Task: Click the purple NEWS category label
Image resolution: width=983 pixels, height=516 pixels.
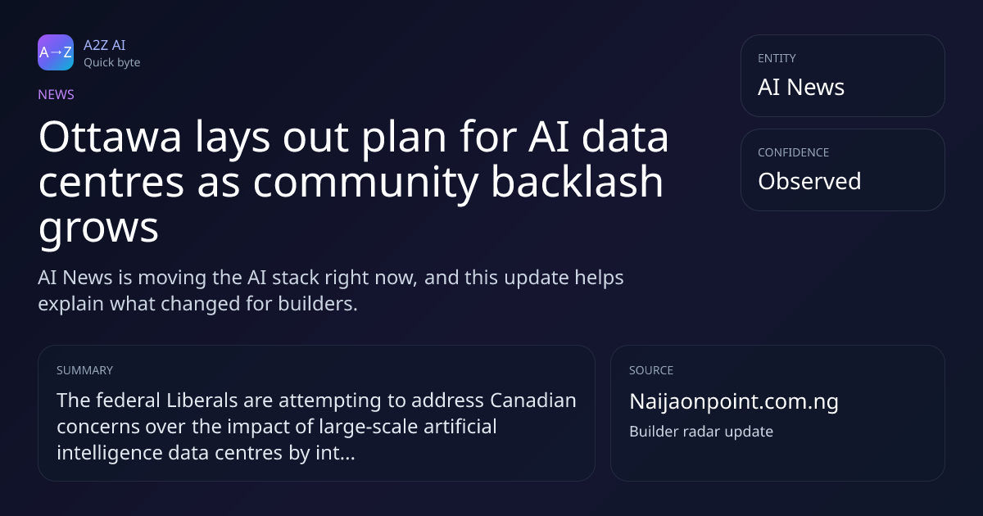Action: pyautogui.click(x=56, y=94)
